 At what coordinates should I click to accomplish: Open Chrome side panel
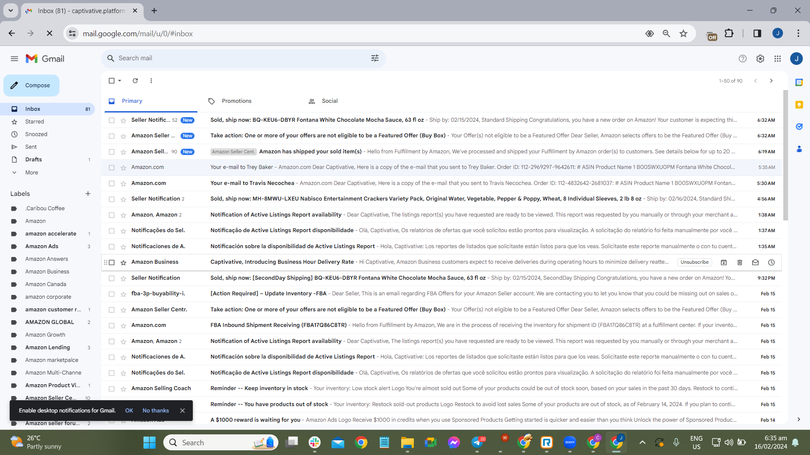click(757, 33)
